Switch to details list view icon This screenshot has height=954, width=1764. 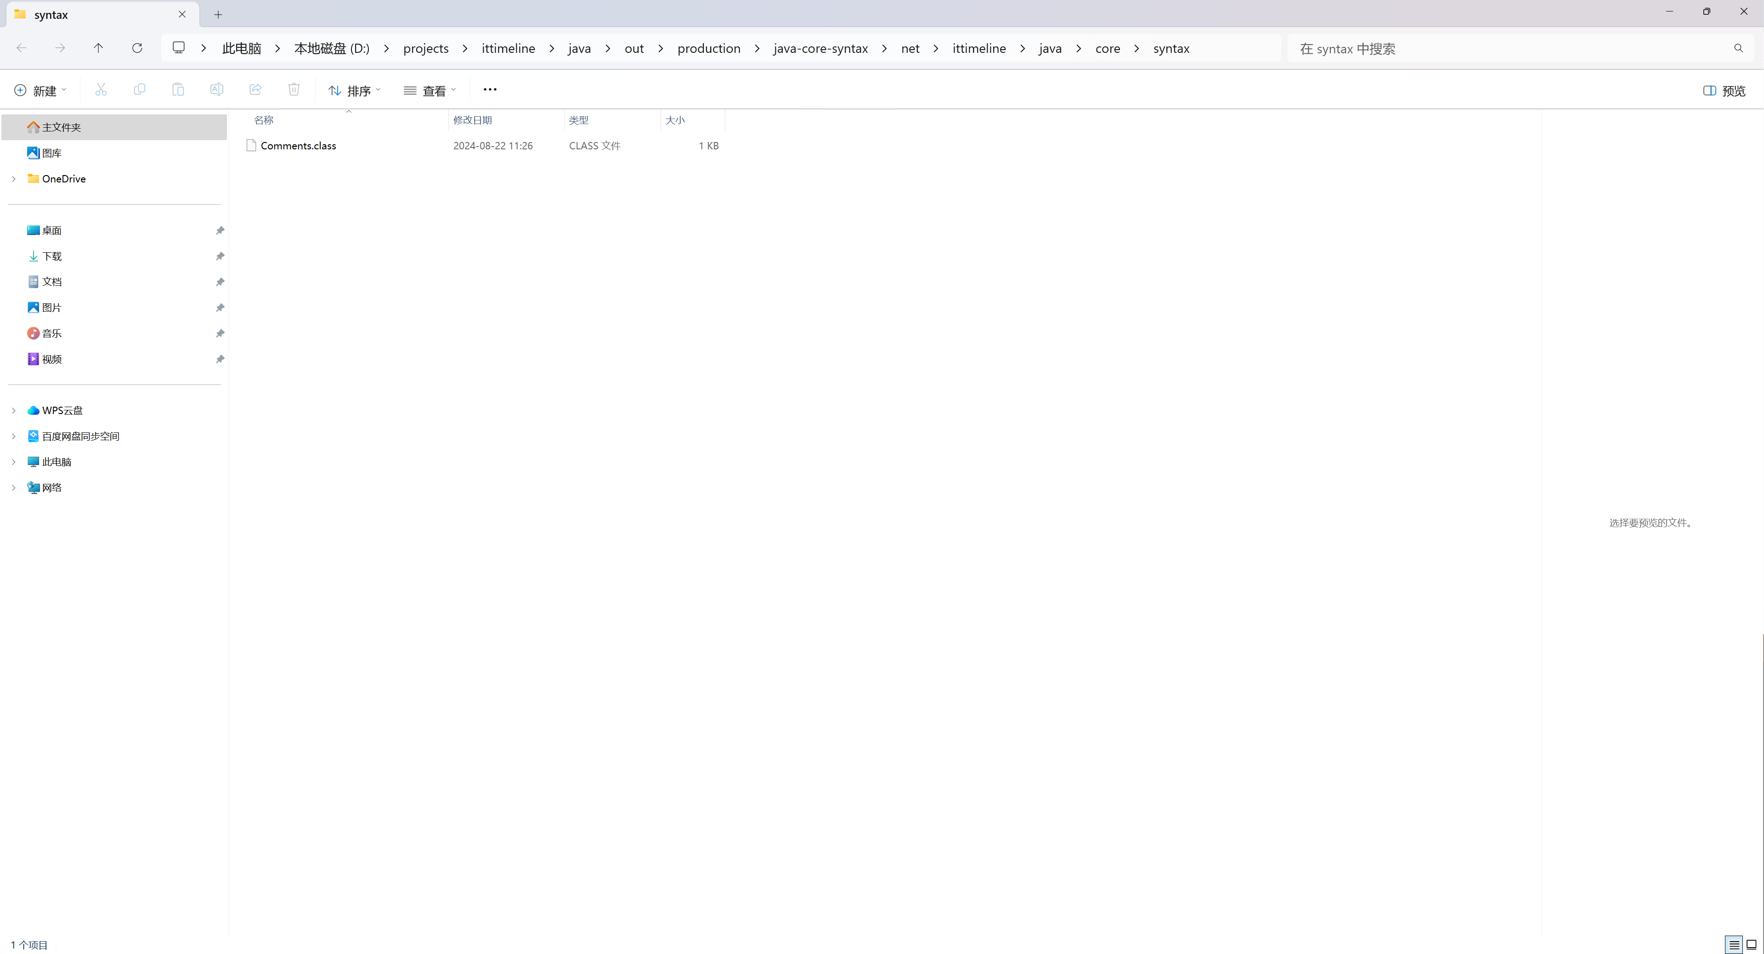click(x=1733, y=944)
